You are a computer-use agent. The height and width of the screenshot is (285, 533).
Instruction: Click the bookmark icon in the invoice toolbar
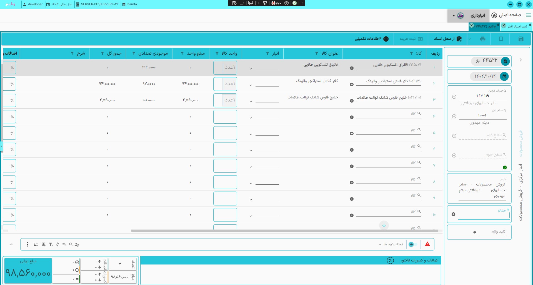point(501,39)
